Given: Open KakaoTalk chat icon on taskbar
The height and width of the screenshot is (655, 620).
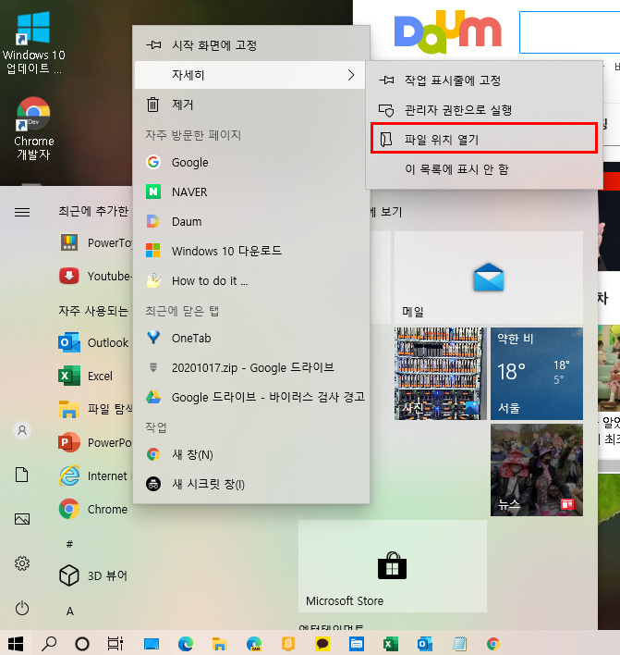Looking at the screenshot, I should 322,644.
